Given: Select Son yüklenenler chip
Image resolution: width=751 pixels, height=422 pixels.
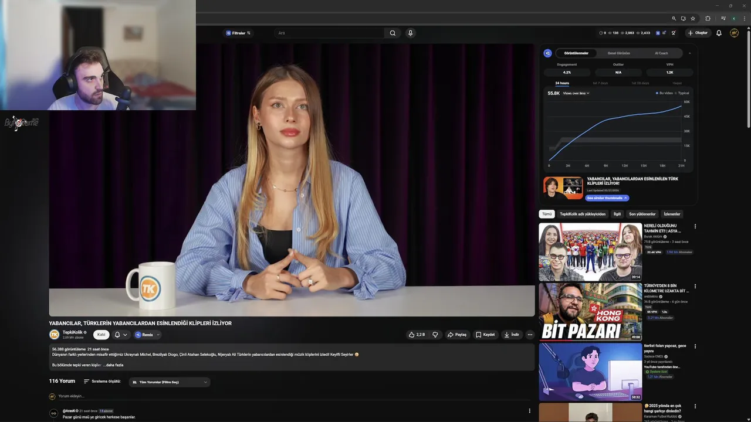Looking at the screenshot, I should click(x=642, y=214).
